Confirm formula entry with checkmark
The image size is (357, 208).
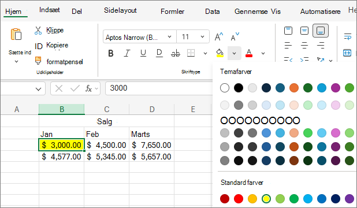[75, 88]
